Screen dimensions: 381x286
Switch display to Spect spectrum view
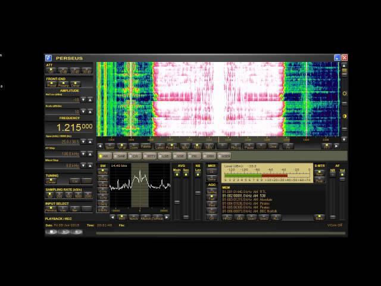click(110, 146)
